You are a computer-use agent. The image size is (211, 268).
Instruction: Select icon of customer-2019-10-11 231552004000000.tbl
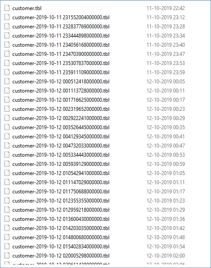coord(7,17)
